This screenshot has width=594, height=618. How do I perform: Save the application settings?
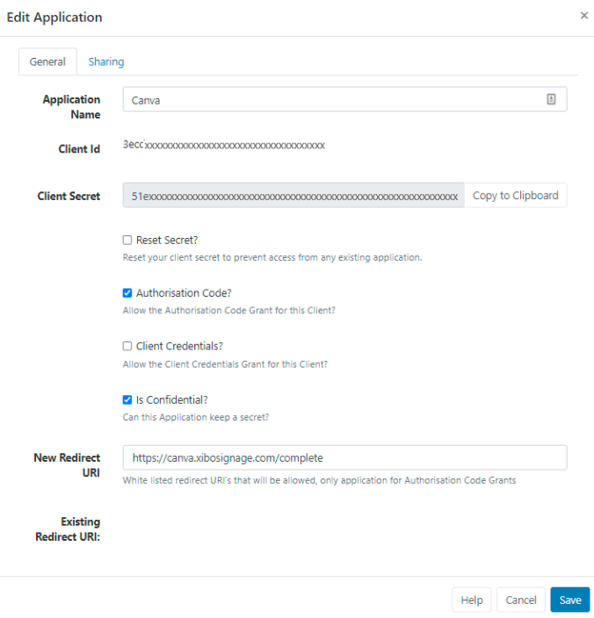[x=570, y=600]
